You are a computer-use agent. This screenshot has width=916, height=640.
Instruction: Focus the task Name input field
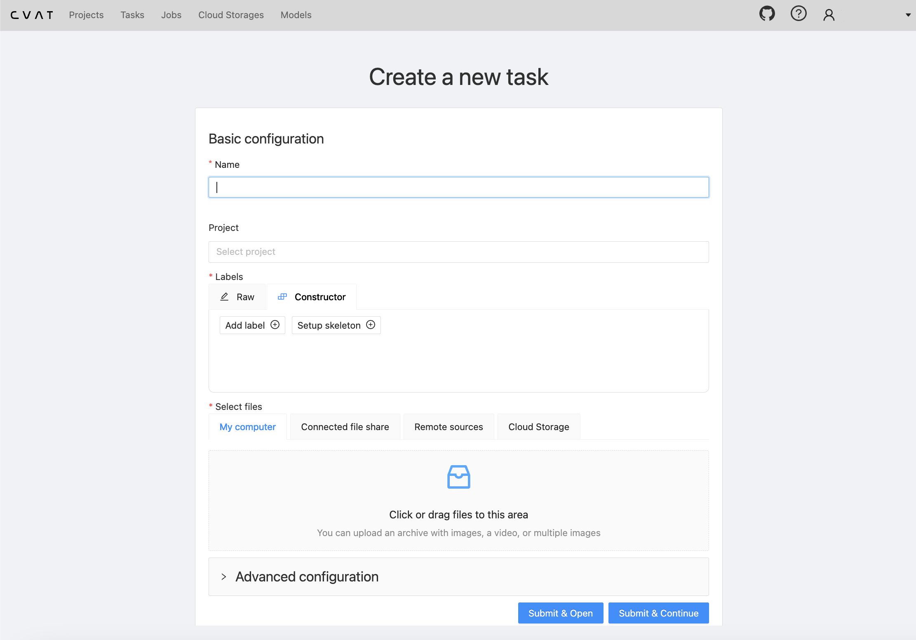point(458,187)
